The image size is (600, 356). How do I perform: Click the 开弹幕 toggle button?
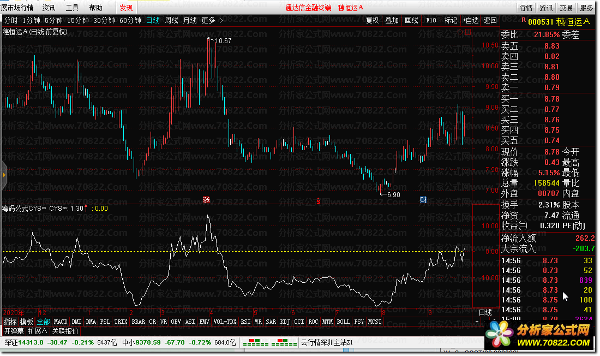pos(14,331)
